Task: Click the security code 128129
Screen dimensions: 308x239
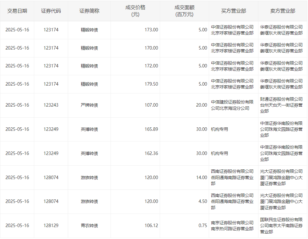Action: (51, 226)
